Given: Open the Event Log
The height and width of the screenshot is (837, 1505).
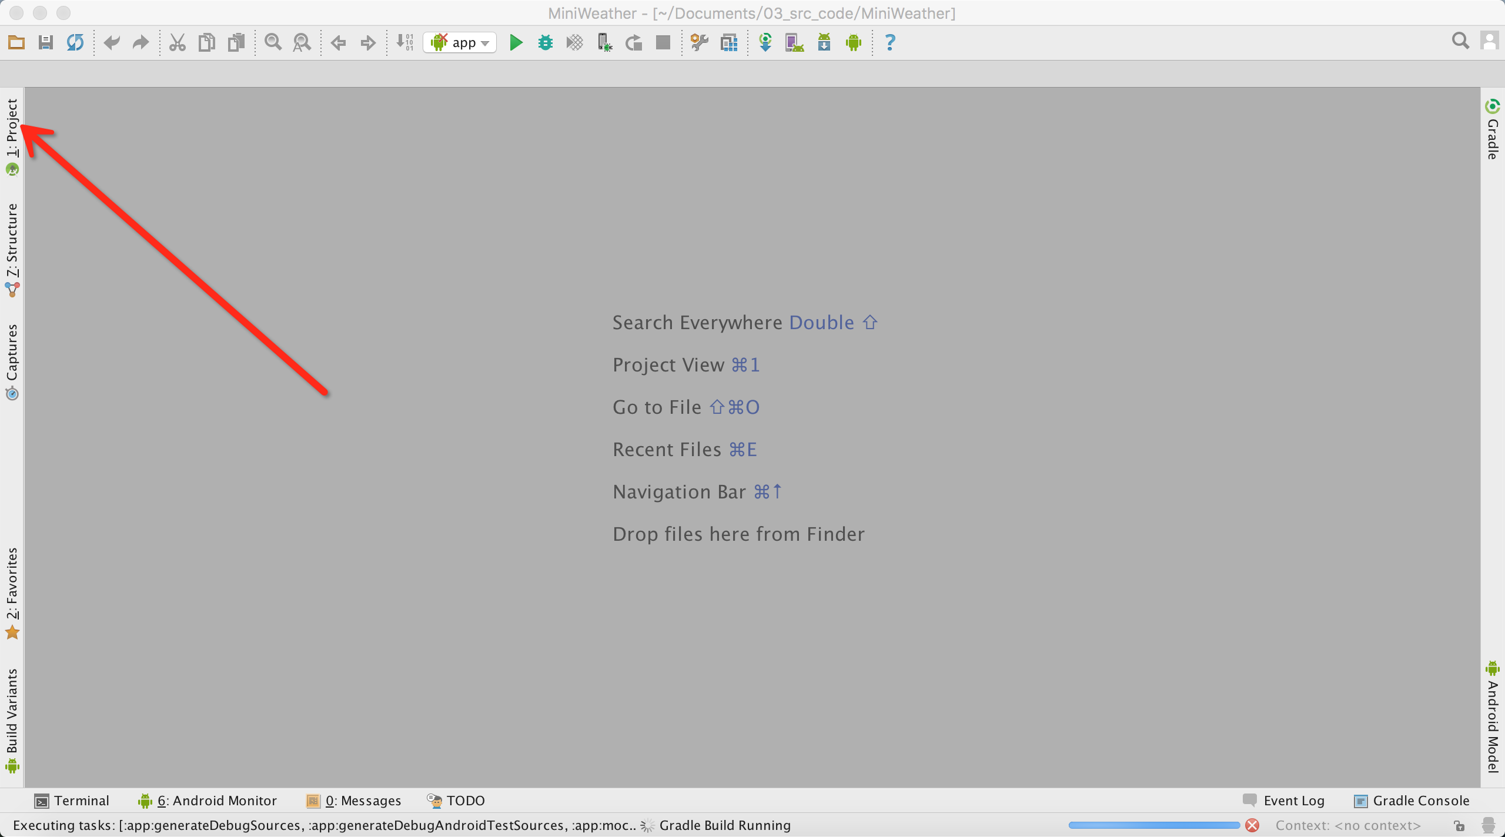Looking at the screenshot, I should pos(1283,801).
